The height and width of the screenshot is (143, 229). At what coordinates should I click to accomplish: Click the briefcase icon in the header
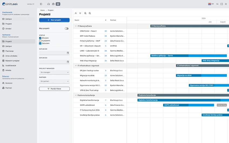point(53,4)
